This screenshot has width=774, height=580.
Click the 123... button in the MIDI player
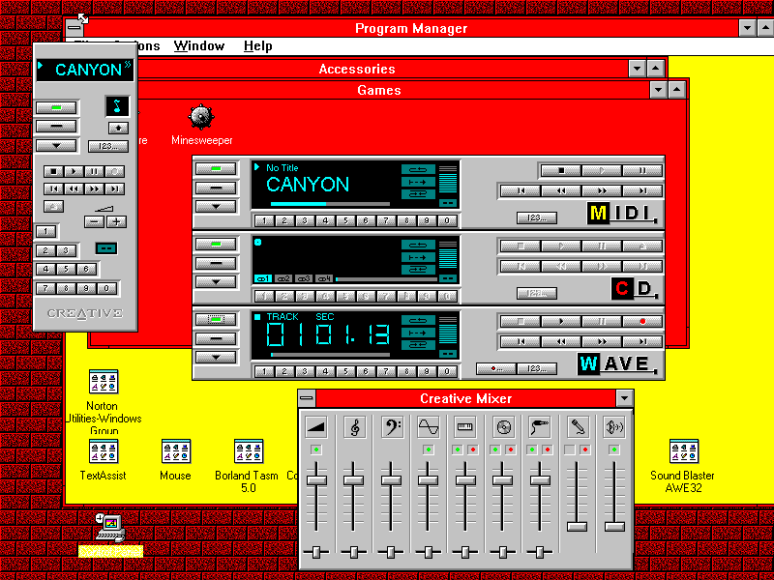point(537,217)
